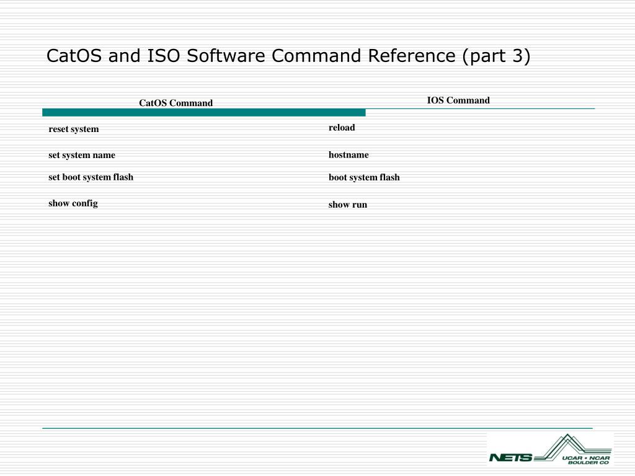Click 'set boot system flash' in CatOS column
Image resolution: width=635 pixels, height=476 pixels.
click(91, 177)
